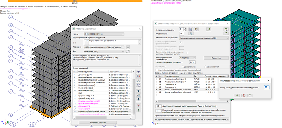282x128 pixels.
Task: Click the vertical scrollbar of the load list
Action: pos(133,93)
